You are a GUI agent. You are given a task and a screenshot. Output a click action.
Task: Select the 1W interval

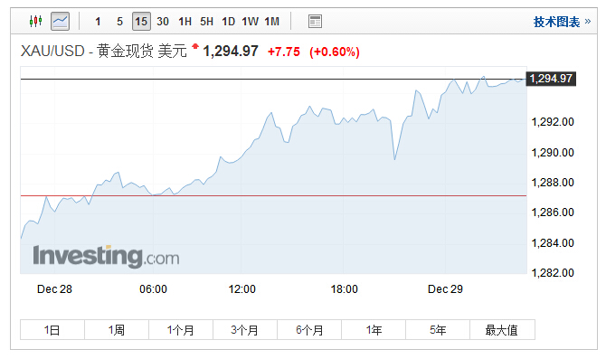pyautogui.click(x=250, y=22)
